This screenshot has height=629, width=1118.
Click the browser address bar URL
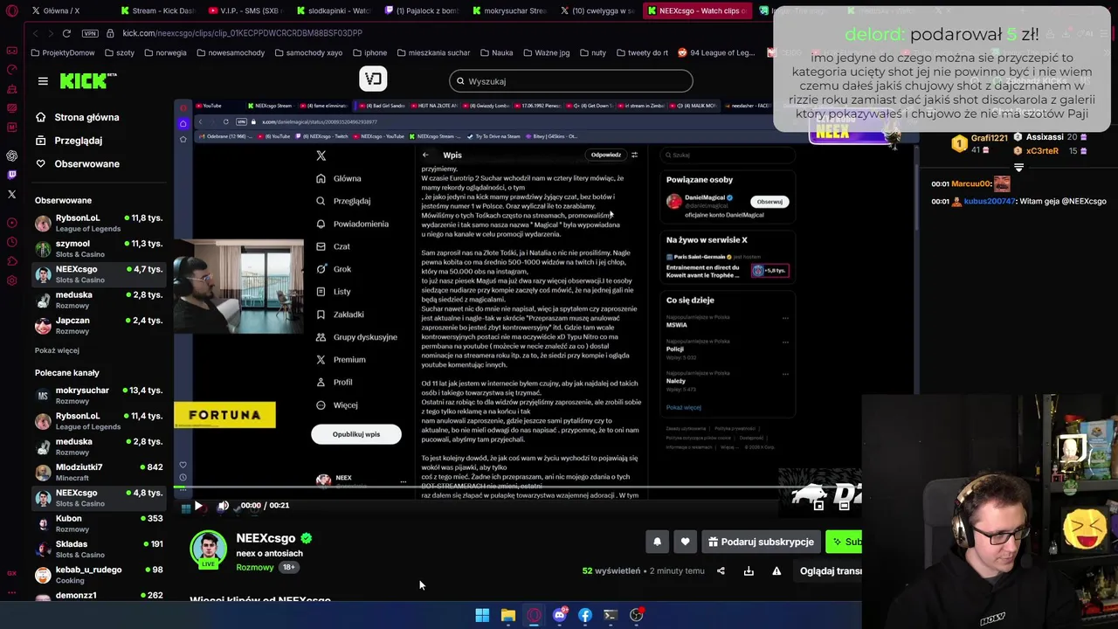point(243,33)
